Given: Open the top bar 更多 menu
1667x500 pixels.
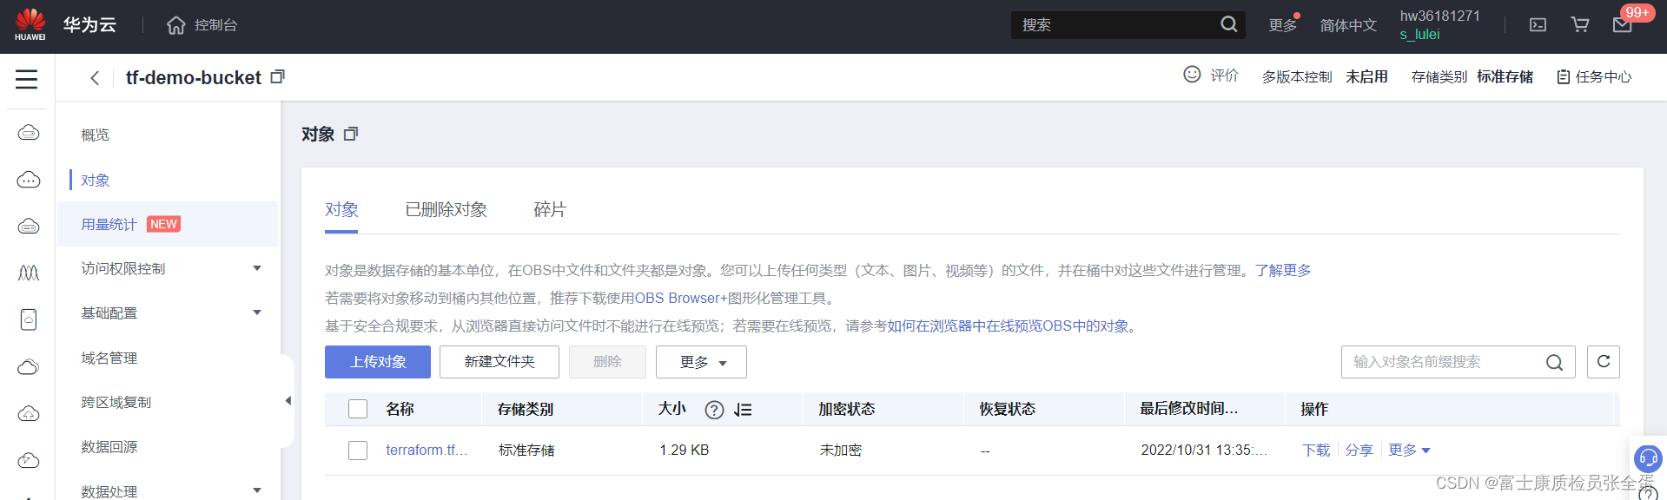Looking at the screenshot, I should pyautogui.click(x=1282, y=25).
